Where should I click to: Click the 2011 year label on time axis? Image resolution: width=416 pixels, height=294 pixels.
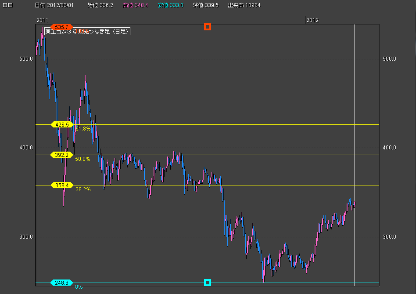pyautogui.click(x=42, y=20)
